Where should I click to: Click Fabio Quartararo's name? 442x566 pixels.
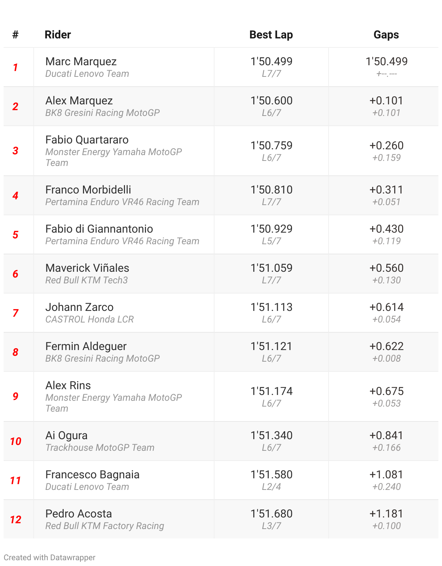click(87, 140)
